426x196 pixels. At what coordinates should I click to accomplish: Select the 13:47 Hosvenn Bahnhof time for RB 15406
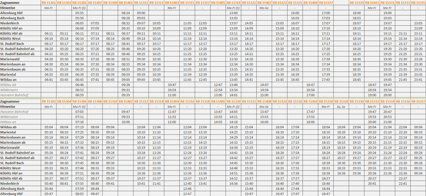click(218, 112)
